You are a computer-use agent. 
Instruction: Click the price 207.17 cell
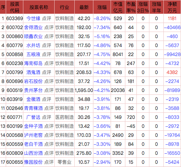tap(84, 54)
